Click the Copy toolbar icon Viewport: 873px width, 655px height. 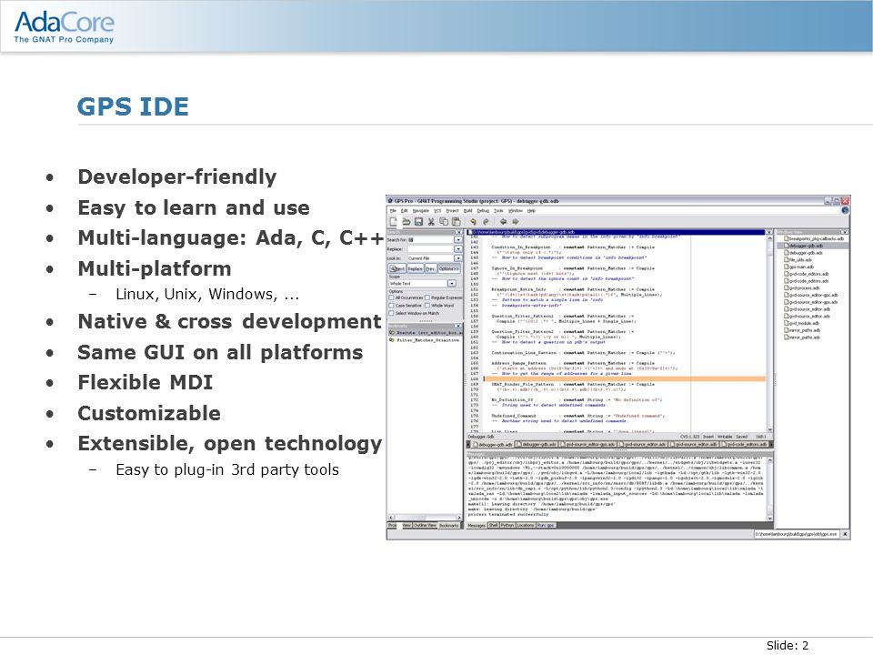pos(444,222)
